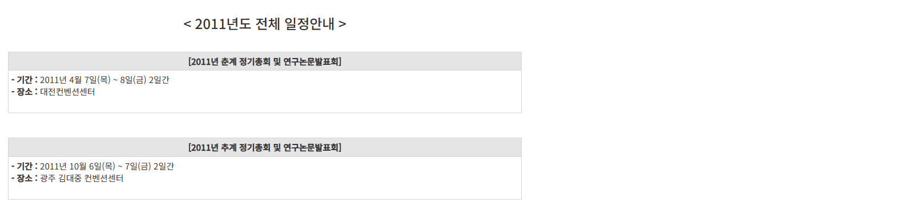Screen dimensions: 915x215
Task: Click the right angle bracket of the title
Action: click(342, 24)
